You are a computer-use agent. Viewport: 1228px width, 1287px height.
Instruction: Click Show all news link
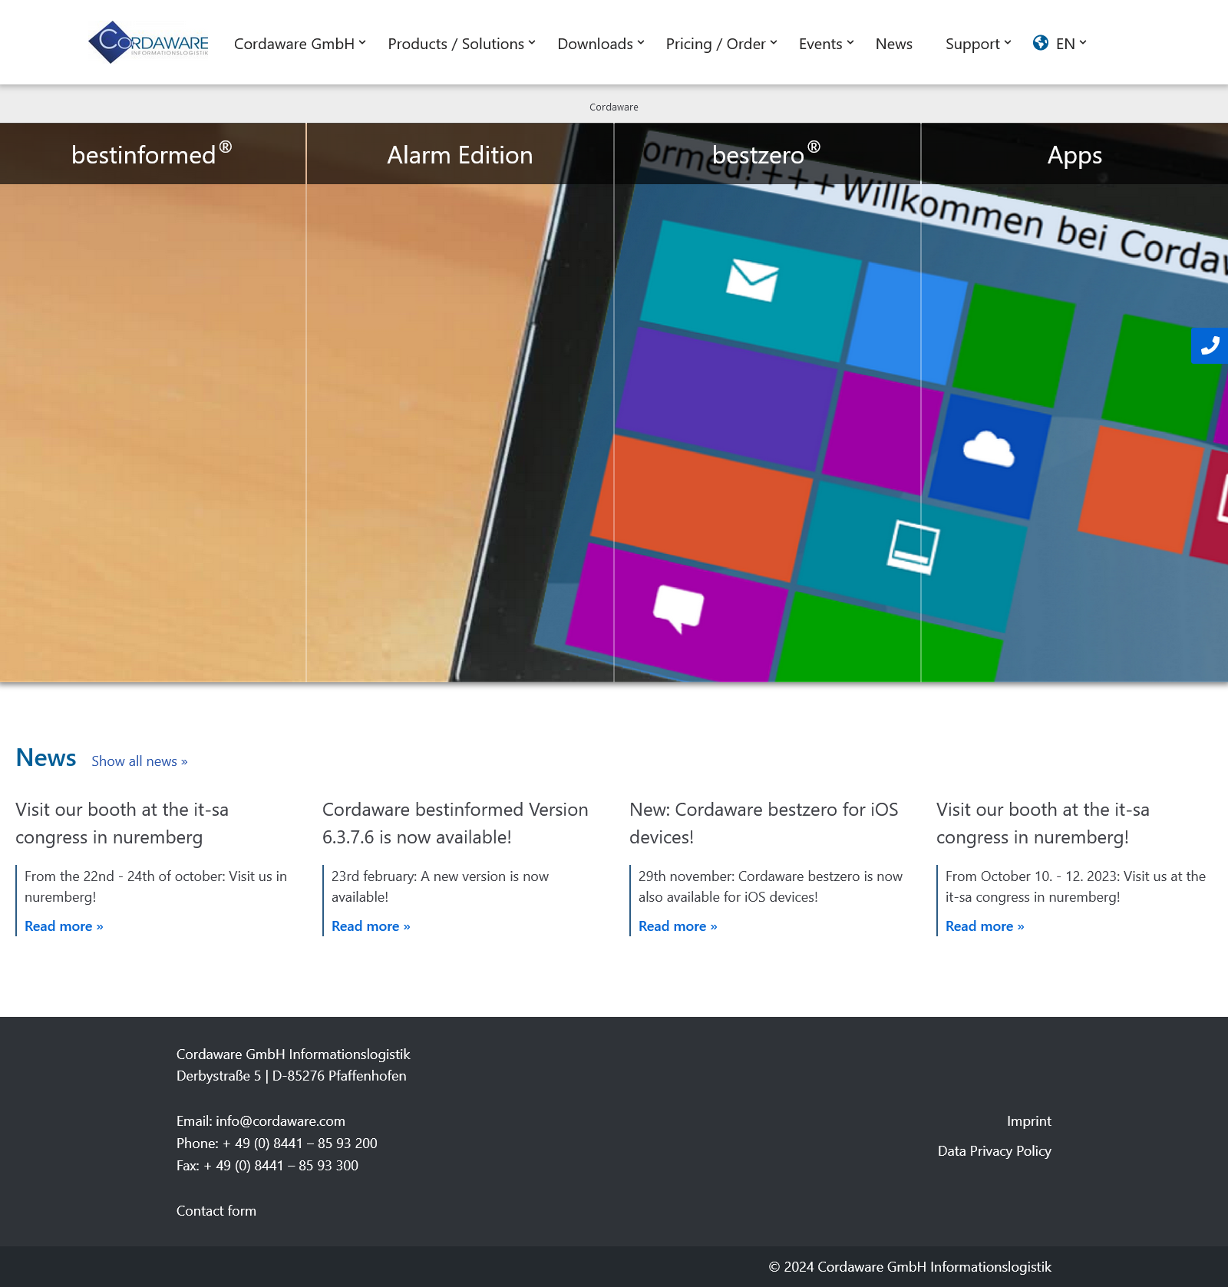140,761
